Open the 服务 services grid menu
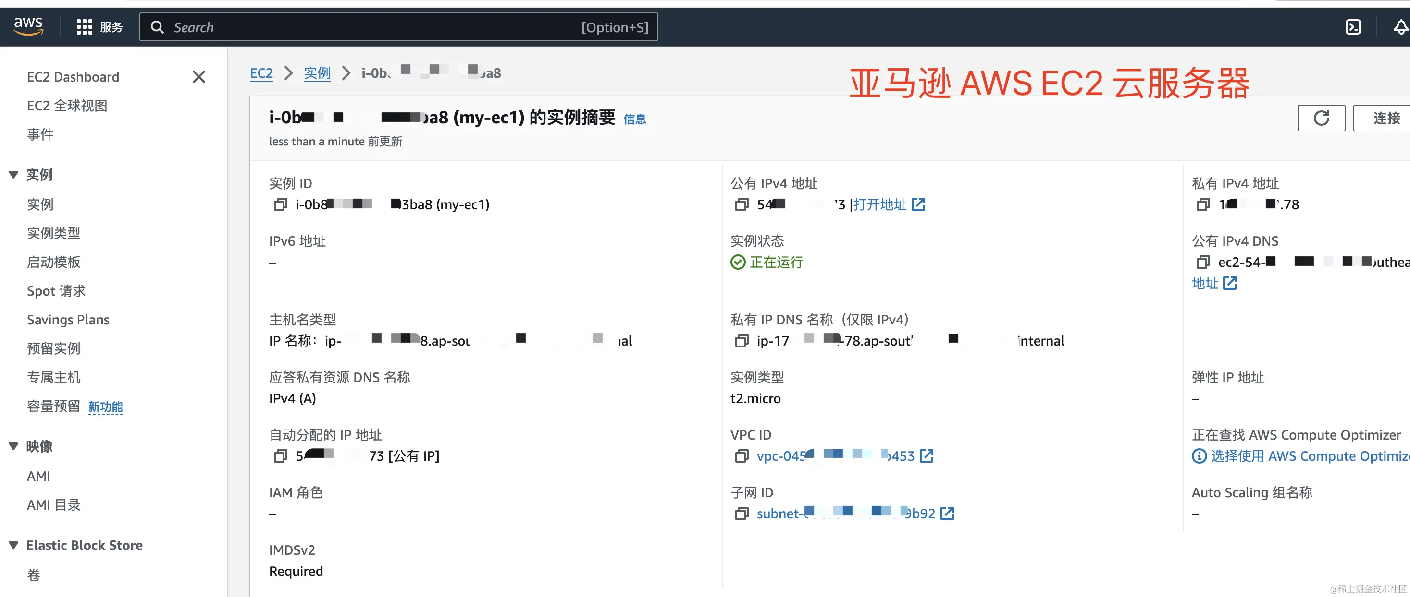Image resolution: width=1410 pixels, height=597 pixels. (99, 27)
